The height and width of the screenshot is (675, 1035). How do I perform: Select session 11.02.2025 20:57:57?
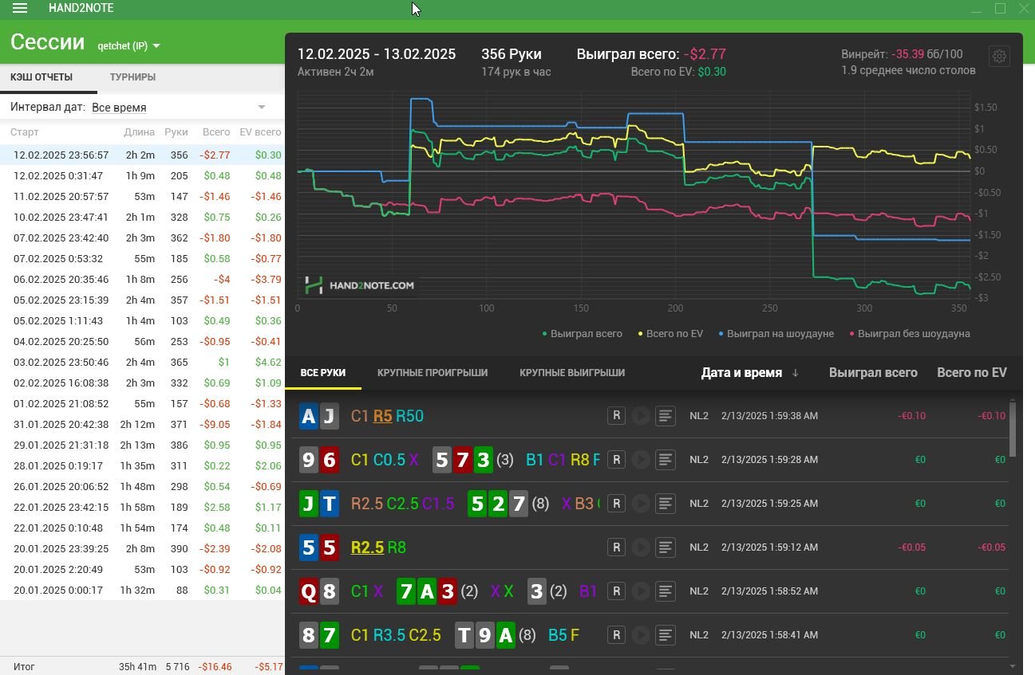(142, 196)
